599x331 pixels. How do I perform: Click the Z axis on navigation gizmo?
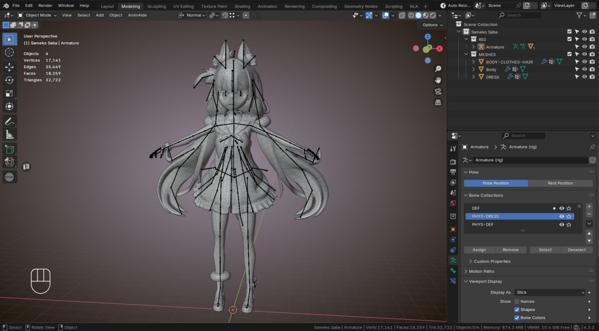(x=428, y=36)
